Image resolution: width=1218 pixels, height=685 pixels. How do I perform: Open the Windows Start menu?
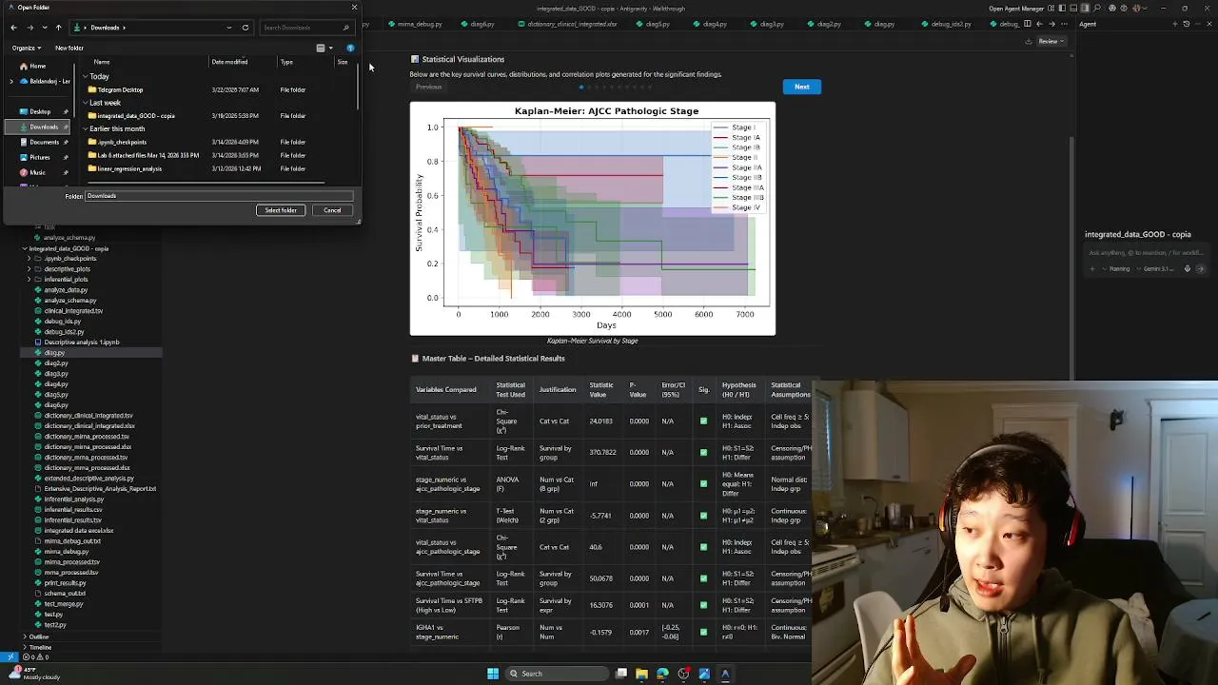pyautogui.click(x=493, y=674)
